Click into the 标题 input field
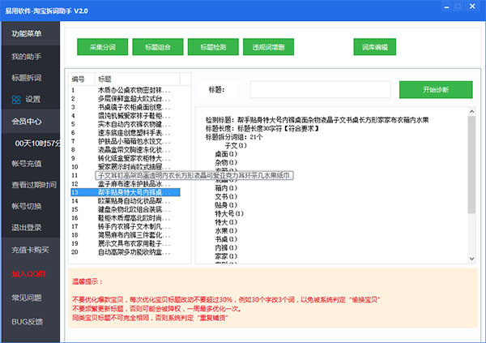This screenshot has height=343, width=486. pyautogui.click(x=321, y=90)
